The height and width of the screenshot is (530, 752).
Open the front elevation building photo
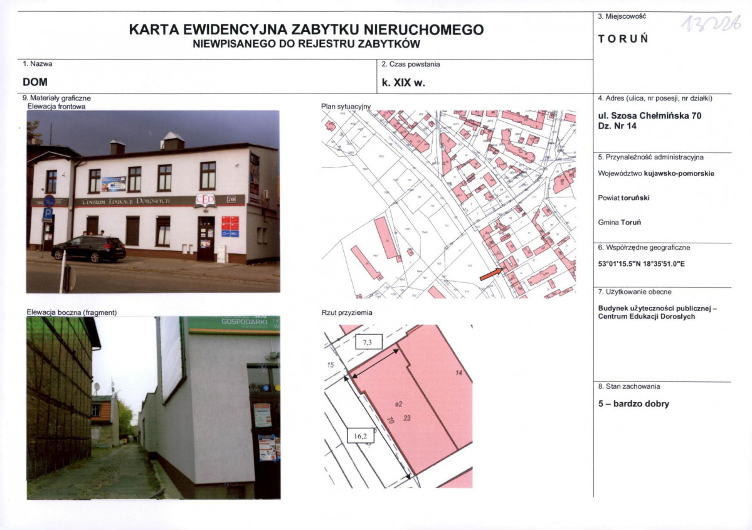[x=153, y=201]
